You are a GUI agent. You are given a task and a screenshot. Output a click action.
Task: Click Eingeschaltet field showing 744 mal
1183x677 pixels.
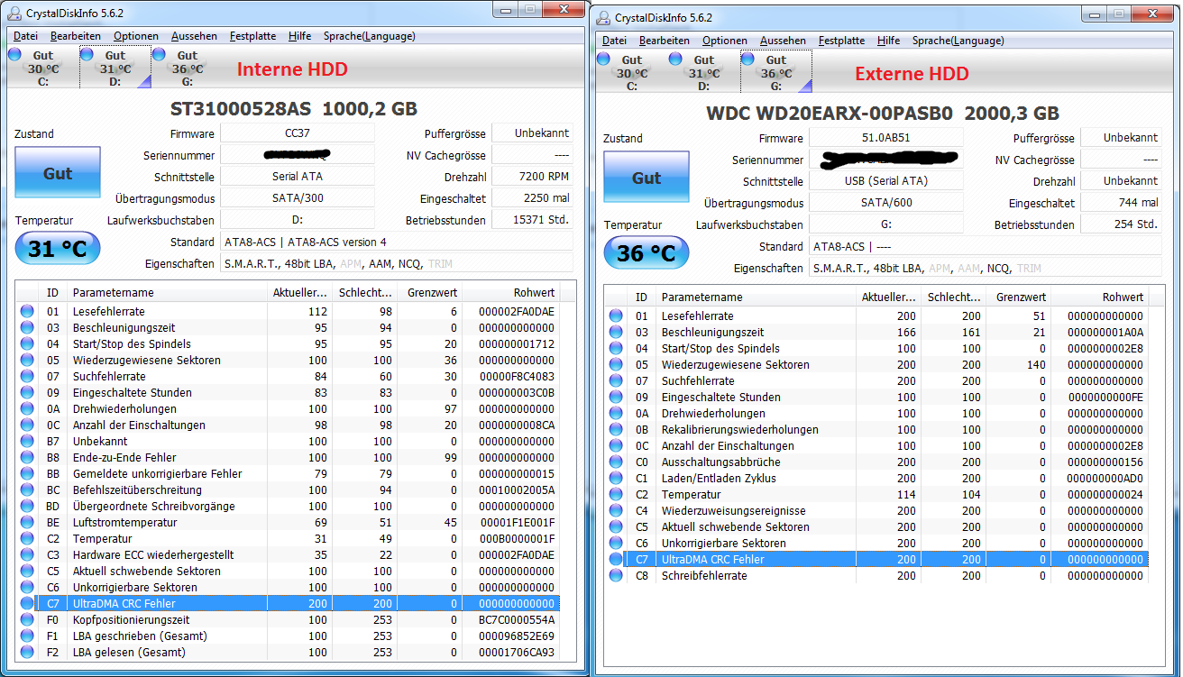[x=1121, y=203]
